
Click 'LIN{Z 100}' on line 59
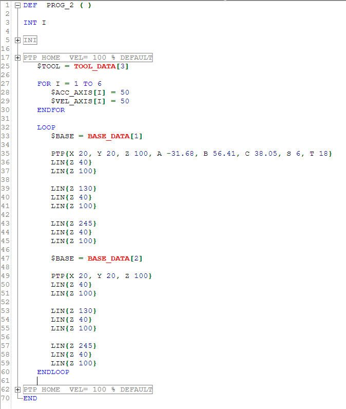pos(74,363)
